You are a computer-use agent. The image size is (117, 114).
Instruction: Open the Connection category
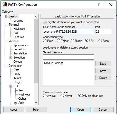pos(15,66)
